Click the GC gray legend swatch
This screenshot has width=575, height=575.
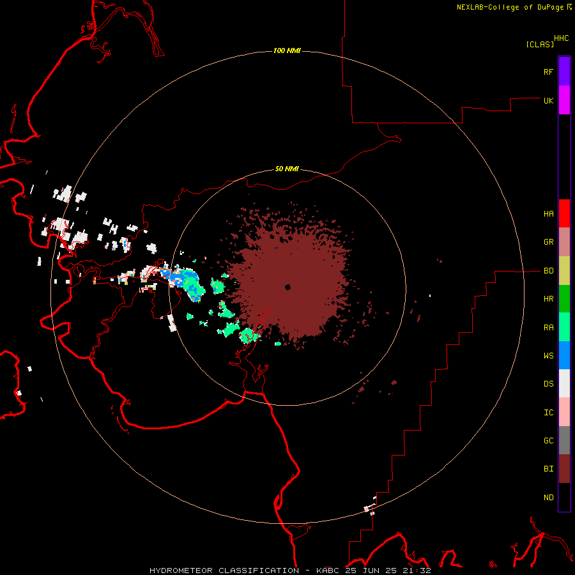[564, 440]
